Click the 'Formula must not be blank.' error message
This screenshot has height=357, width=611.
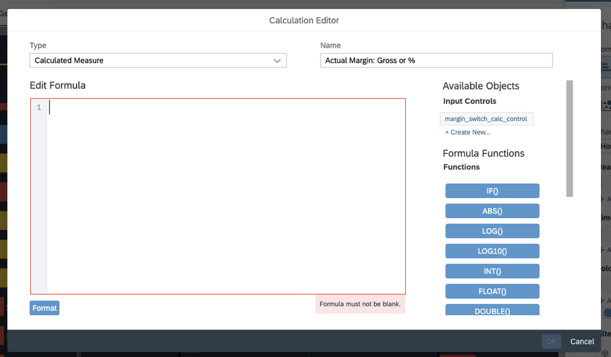point(360,304)
